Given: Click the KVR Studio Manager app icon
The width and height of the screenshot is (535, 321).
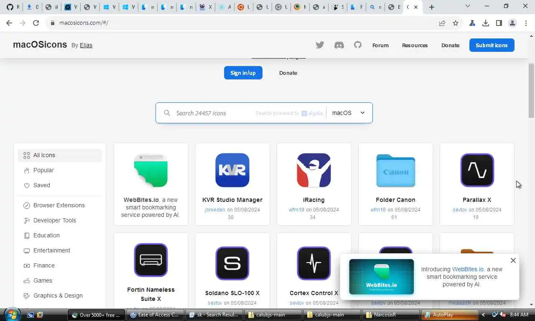Looking at the screenshot, I should (232, 170).
